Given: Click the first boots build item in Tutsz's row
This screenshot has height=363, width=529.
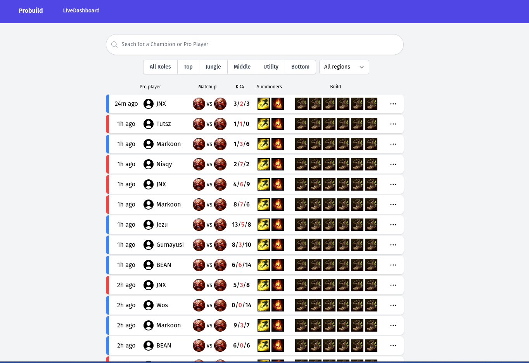Looking at the screenshot, I should 301,124.
